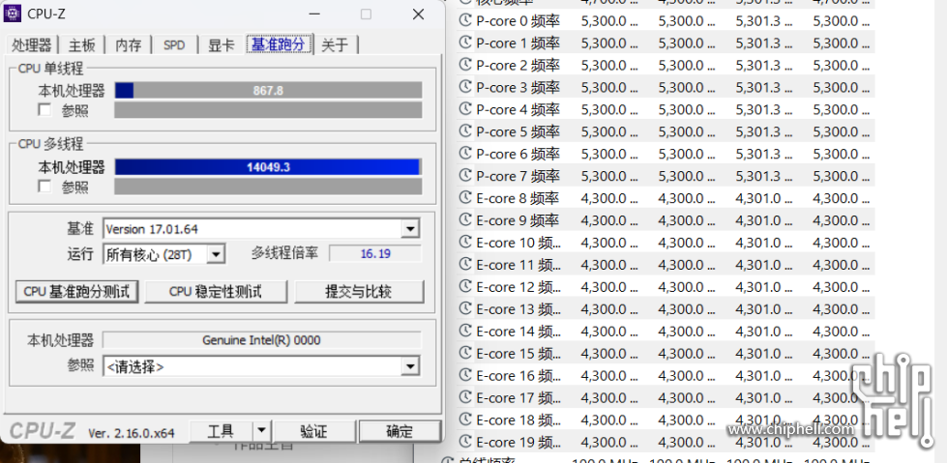Click the clock icon beside E-core 19
Viewport: 947px width, 463px height.
click(x=465, y=442)
